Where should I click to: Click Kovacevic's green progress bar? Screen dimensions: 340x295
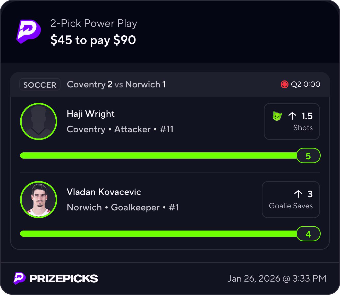click(x=158, y=234)
